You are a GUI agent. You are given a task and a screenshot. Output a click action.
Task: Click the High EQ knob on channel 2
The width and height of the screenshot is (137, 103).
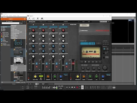(43, 36)
